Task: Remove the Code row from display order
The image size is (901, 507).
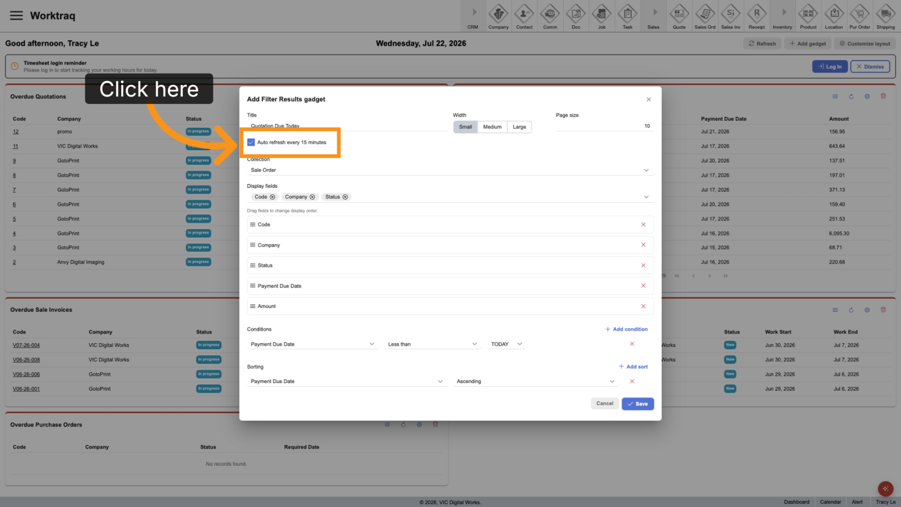Action: tap(643, 224)
